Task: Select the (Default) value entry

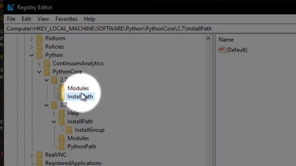Action: (x=237, y=50)
